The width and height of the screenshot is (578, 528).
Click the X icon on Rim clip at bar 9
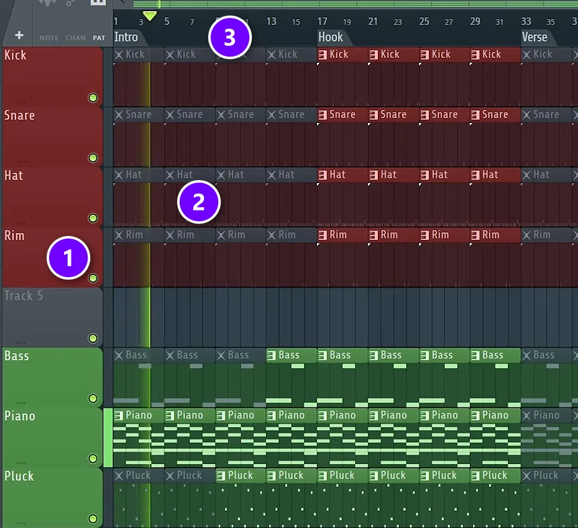(x=221, y=235)
